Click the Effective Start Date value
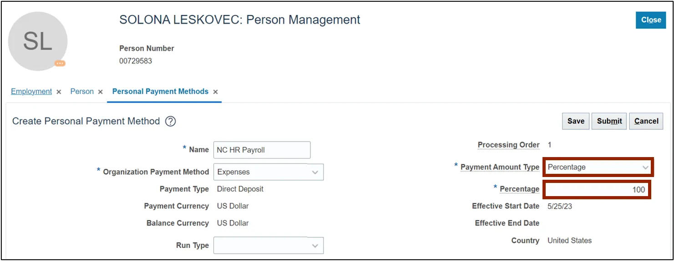674x261 pixels. (559, 206)
